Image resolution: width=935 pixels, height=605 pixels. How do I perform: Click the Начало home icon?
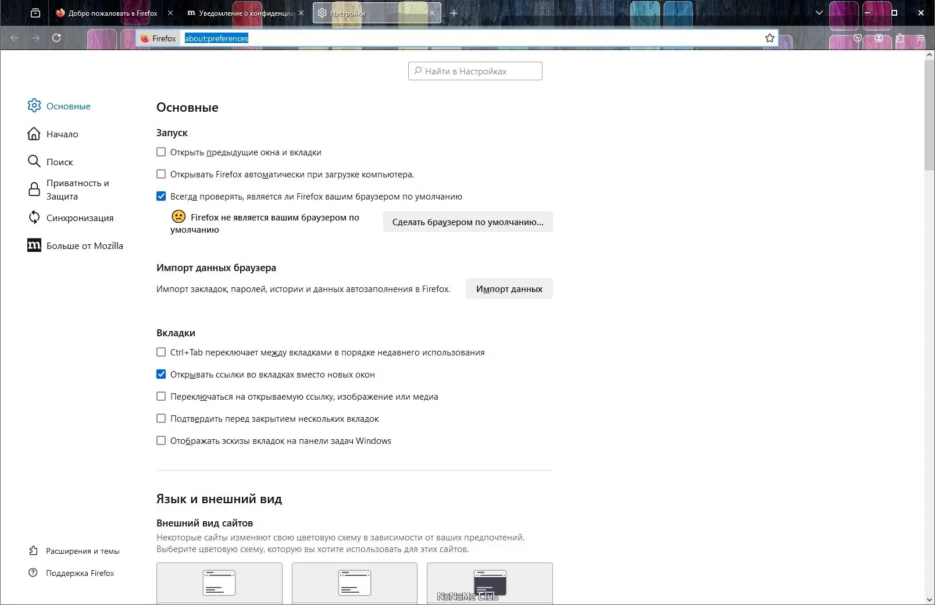click(34, 134)
